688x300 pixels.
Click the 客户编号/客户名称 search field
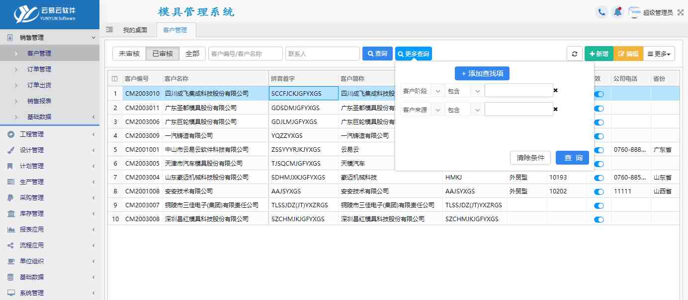(x=245, y=54)
